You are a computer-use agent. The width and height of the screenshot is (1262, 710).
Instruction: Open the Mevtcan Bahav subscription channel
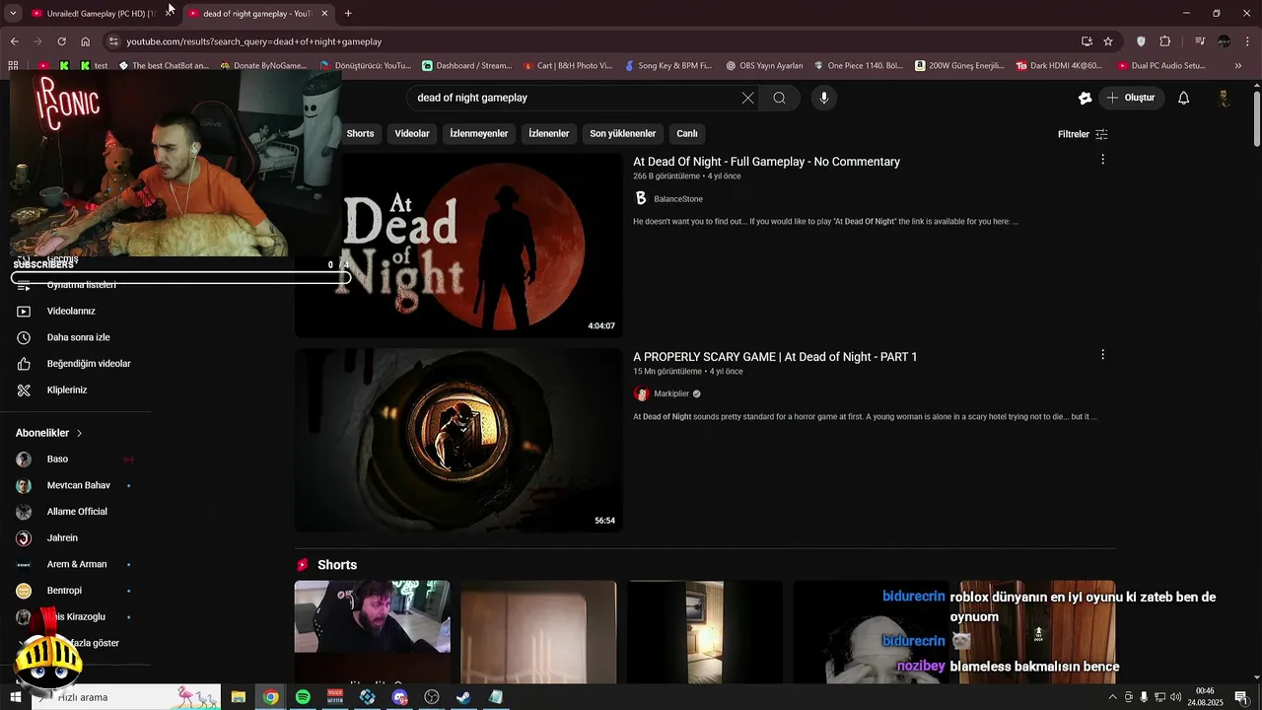[x=77, y=485]
